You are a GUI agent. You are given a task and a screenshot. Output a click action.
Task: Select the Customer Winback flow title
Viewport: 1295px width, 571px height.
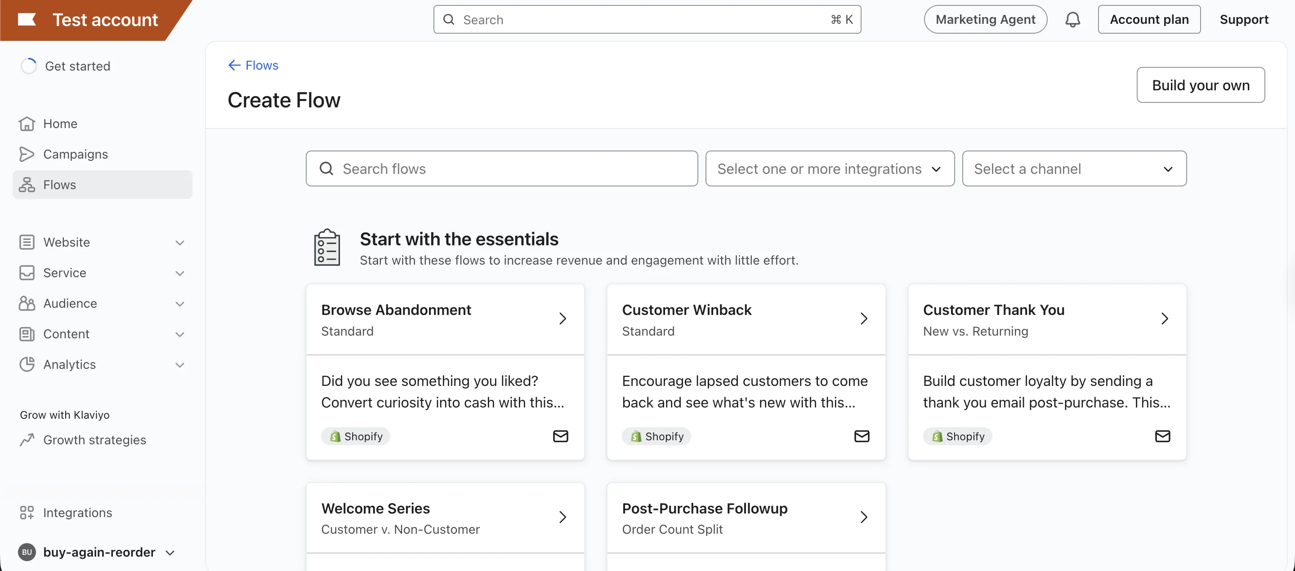(x=687, y=310)
